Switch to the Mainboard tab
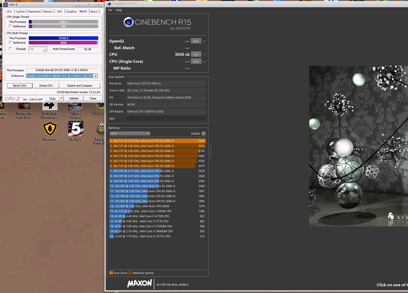This screenshot has height=293, width=408. click(x=34, y=12)
